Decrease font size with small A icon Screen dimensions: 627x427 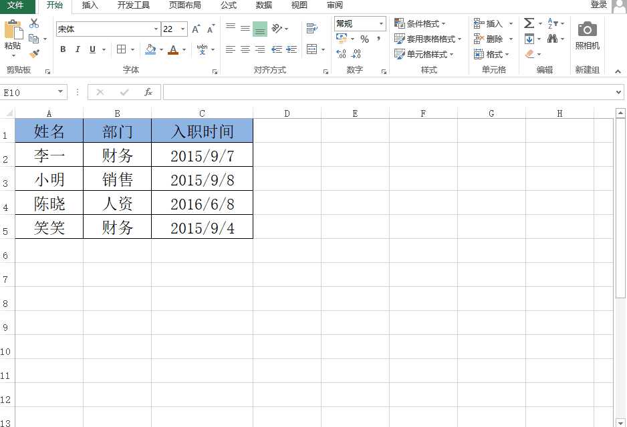coord(211,29)
